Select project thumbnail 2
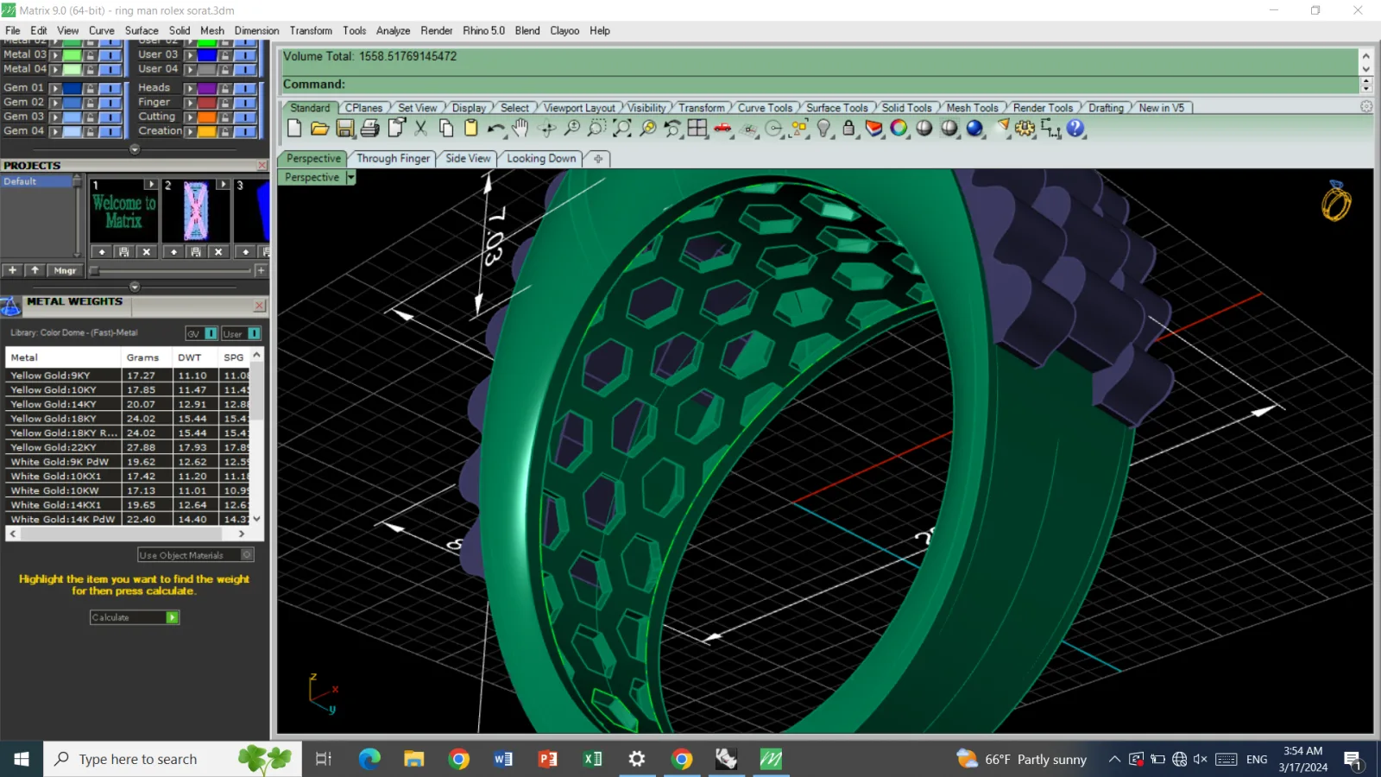The height and width of the screenshot is (777, 1381). pyautogui.click(x=196, y=211)
